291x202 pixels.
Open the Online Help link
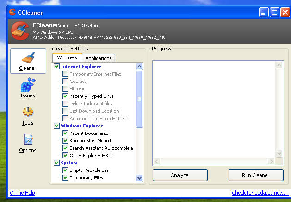(23, 193)
